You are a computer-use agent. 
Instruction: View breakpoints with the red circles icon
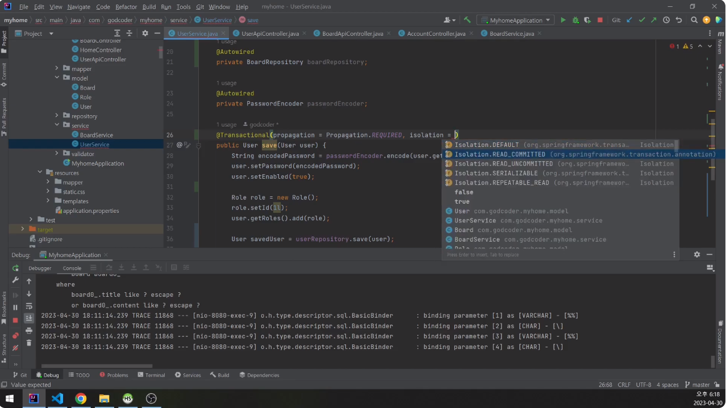click(15, 335)
